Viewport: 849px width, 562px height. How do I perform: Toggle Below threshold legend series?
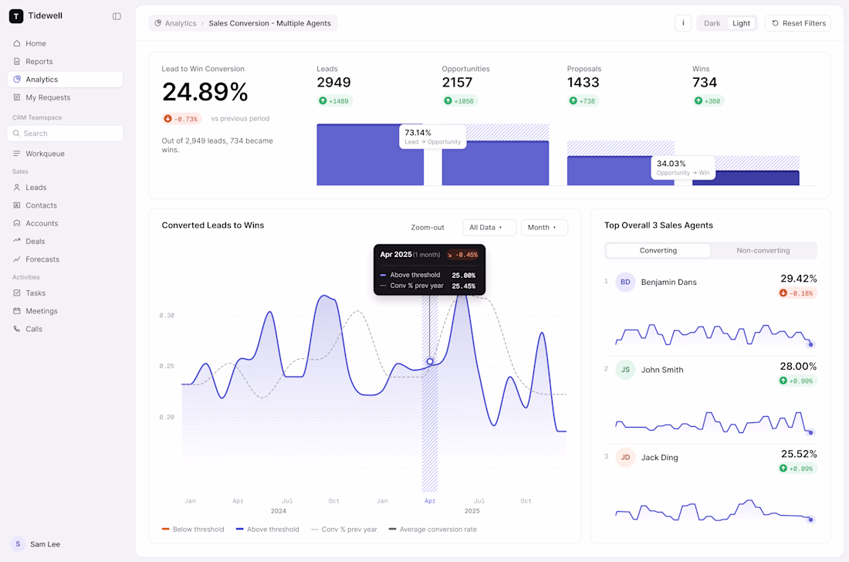click(x=193, y=530)
